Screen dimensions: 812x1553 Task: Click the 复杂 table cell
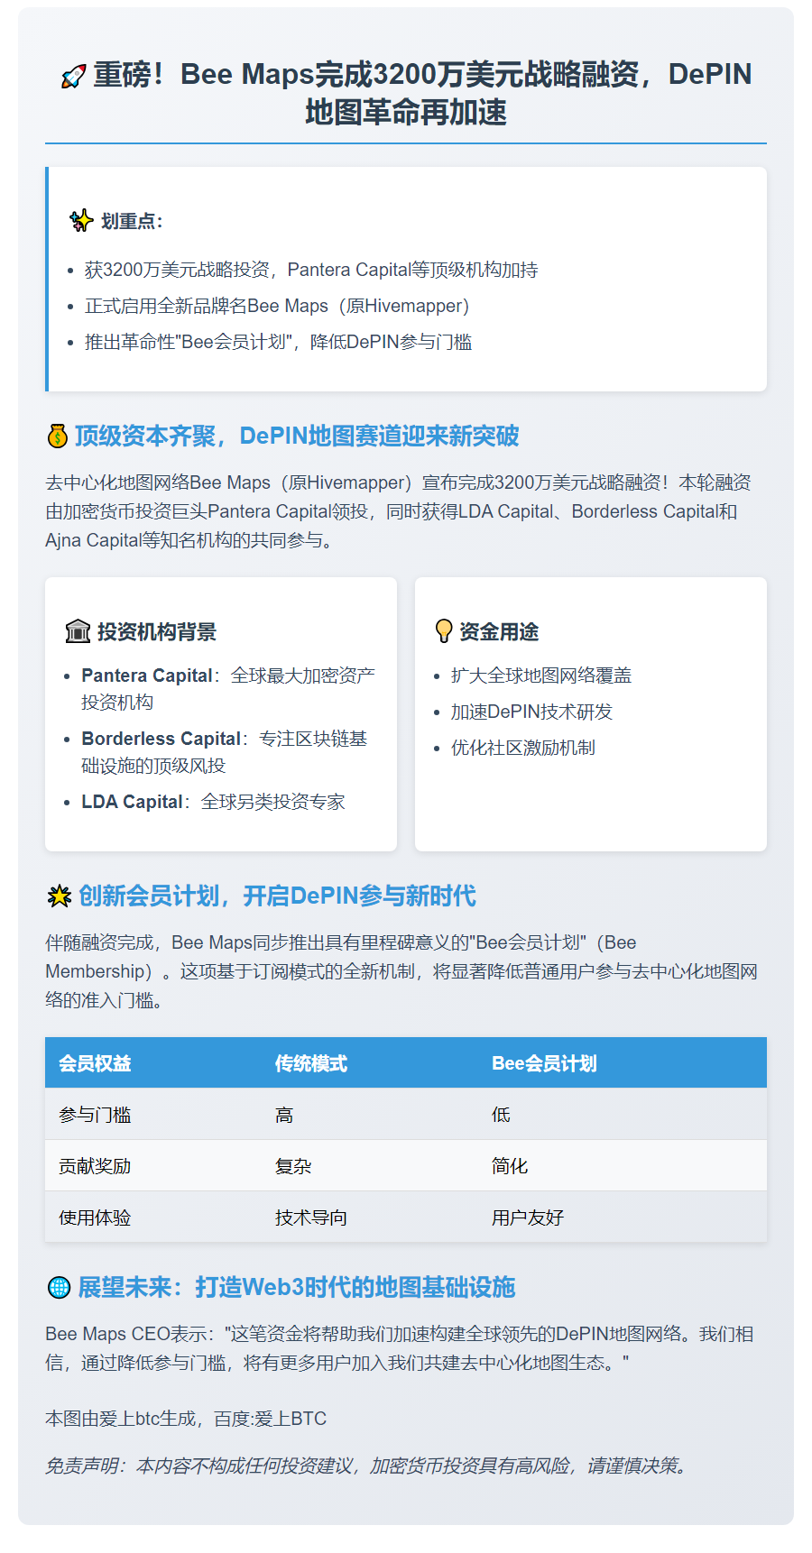[x=370, y=1165]
